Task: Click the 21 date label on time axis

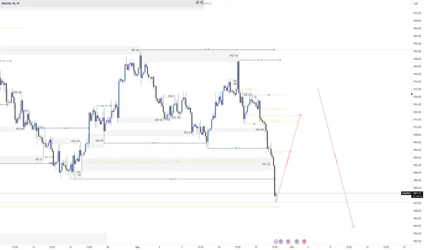Action: tap(71, 247)
